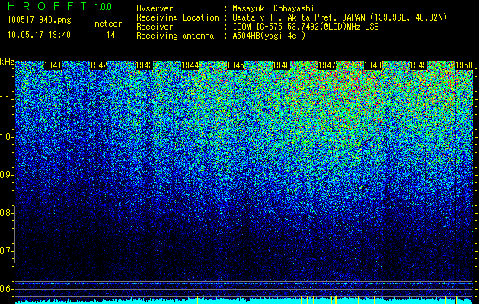Click the HROFFT 1.0.0 title text
The height and width of the screenshot is (304, 479).
(59, 6)
